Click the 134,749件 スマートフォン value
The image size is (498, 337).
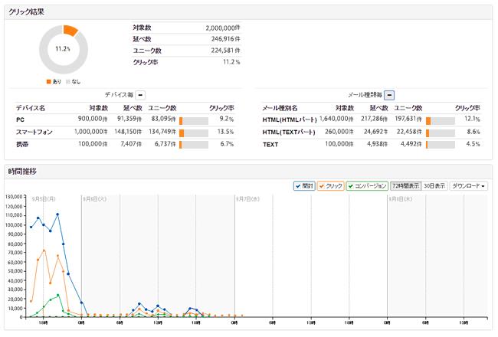coord(162,132)
